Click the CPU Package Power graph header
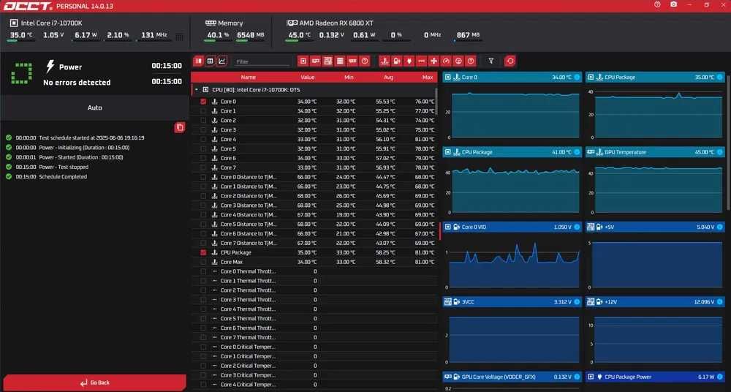Viewport: 731px width, 392px height. (x=656, y=377)
